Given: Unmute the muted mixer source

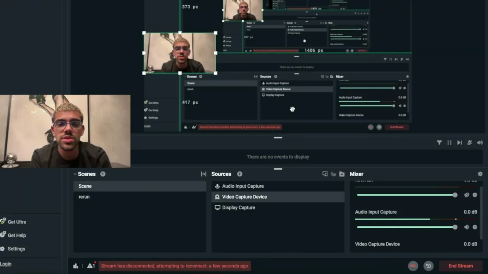Looking at the screenshot, I should pyautogui.click(x=467, y=195).
